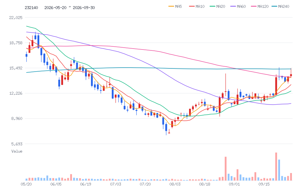This screenshot has width=300, height=193.
Task: Hide the MA60 moving average line
Action: (238, 7)
